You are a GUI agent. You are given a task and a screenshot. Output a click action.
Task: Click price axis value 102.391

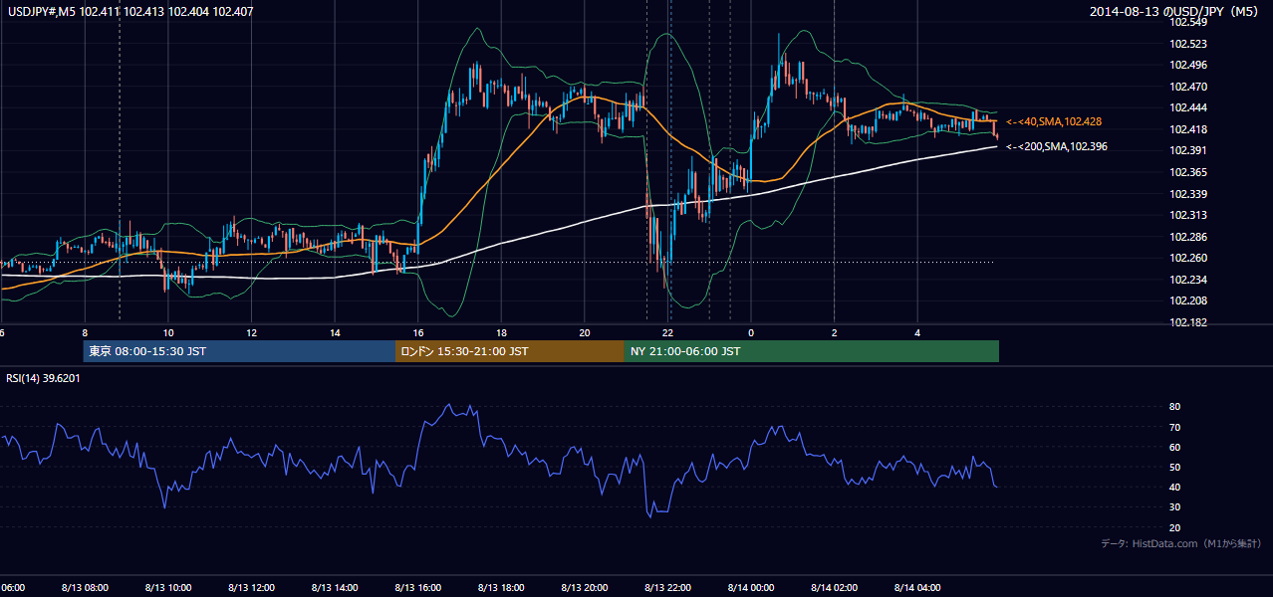click(x=1187, y=150)
